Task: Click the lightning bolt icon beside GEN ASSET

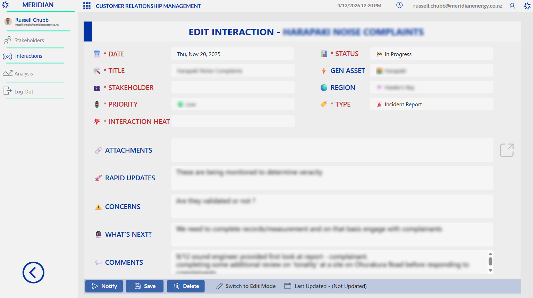Action: pyautogui.click(x=324, y=71)
